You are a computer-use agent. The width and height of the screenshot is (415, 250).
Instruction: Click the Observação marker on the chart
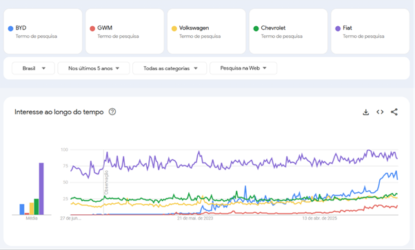pyautogui.click(x=106, y=183)
